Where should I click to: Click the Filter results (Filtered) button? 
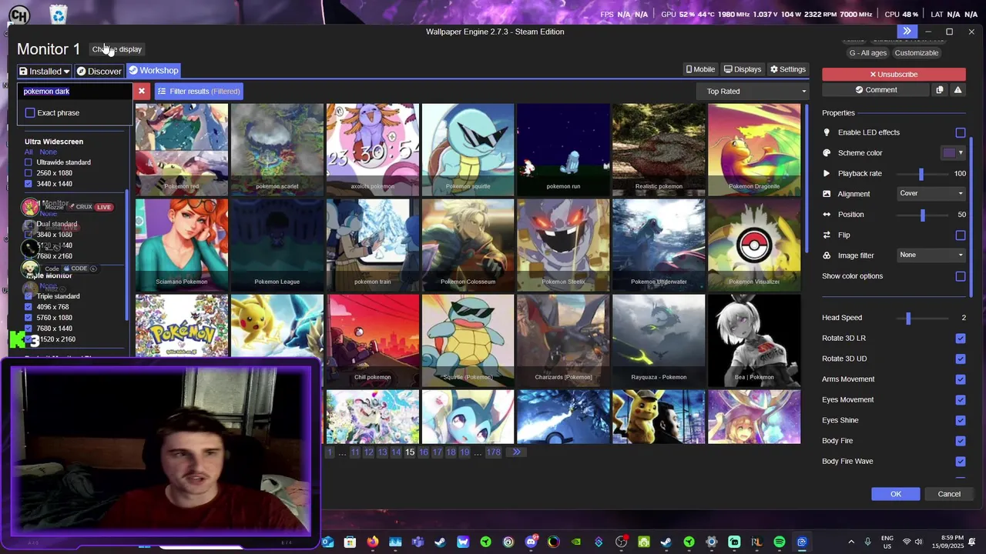(199, 91)
